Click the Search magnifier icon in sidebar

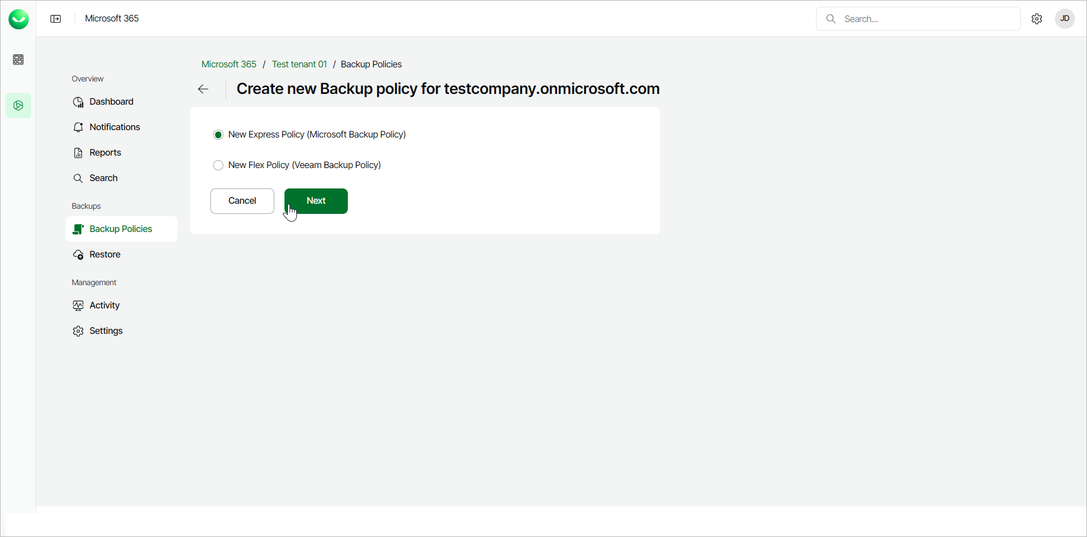point(78,178)
